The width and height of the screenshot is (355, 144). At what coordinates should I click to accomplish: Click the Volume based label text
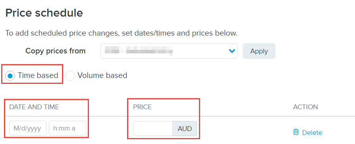click(x=102, y=75)
